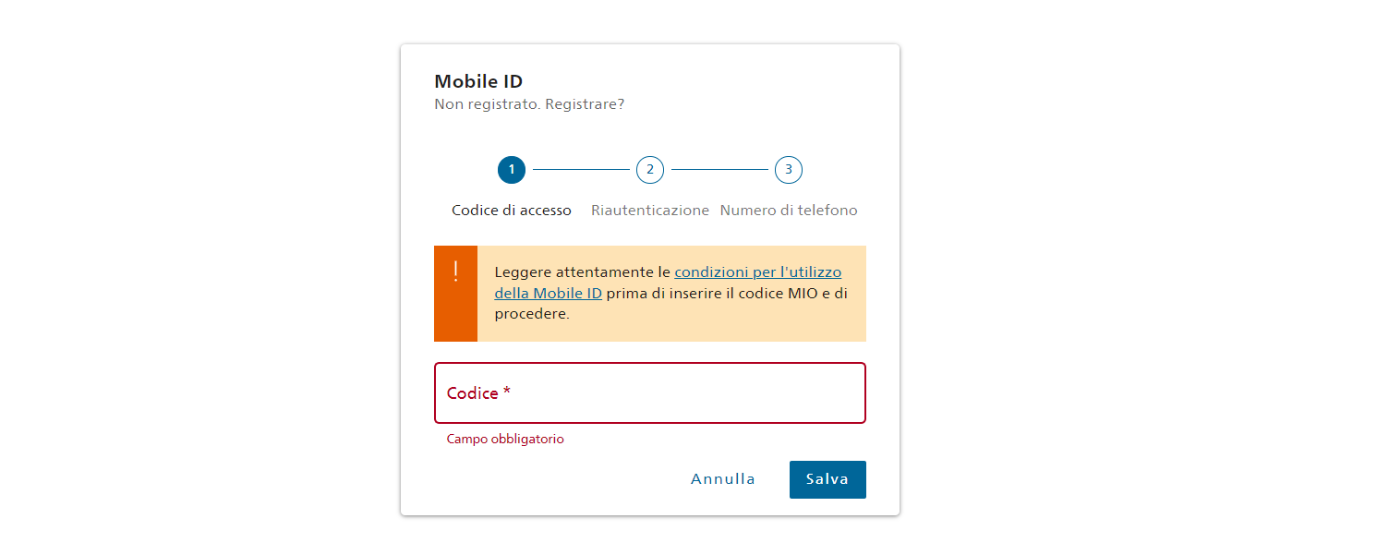Click the 'Non registrato. Registrare?' subtitle
The width and height of the screenshot is (1389, 543).
pos(529,104)
